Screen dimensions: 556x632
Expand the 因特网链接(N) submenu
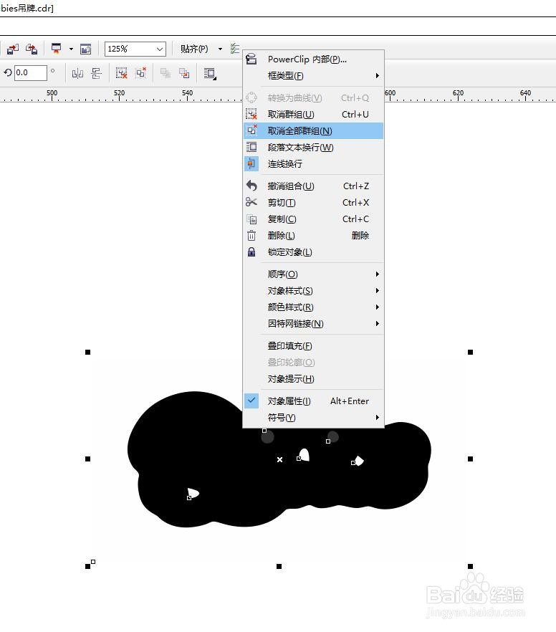click(x=313, y=324)
